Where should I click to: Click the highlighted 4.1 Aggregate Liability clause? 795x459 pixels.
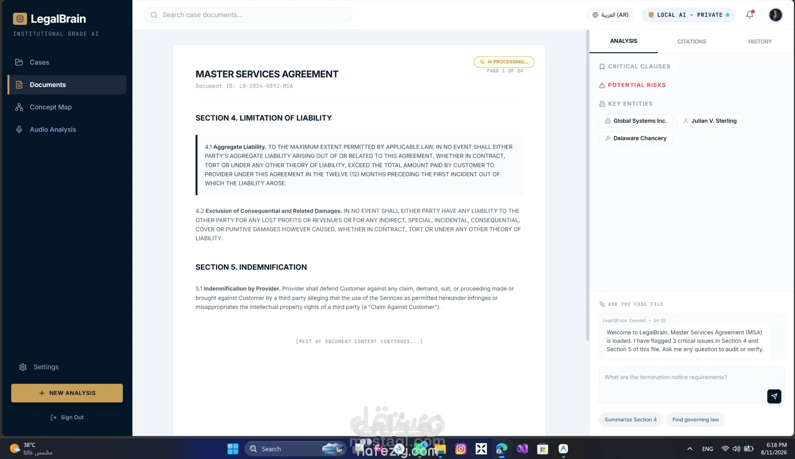tap(359, 165)
